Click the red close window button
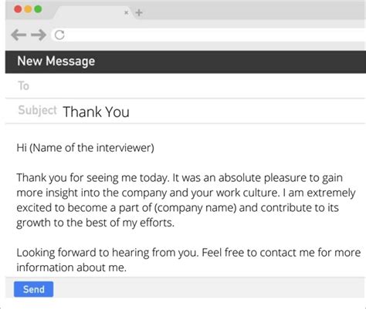The height and width of the screenshot is (309, 366). [18, 9]
